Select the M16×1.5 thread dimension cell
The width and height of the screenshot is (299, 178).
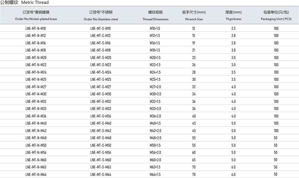coord(155,43)
